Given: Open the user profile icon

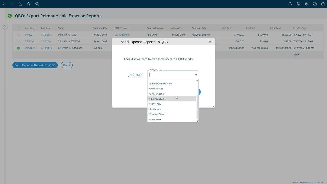Looking at the screenshot, I should coord(298,4).
